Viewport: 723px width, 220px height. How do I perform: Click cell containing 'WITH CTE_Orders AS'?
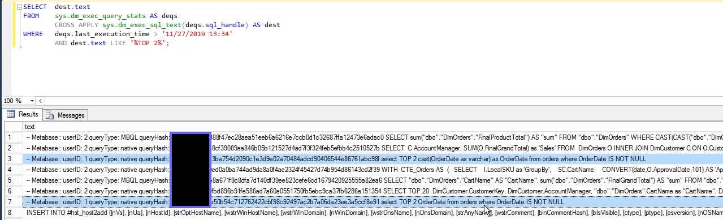tap(373, 169)
